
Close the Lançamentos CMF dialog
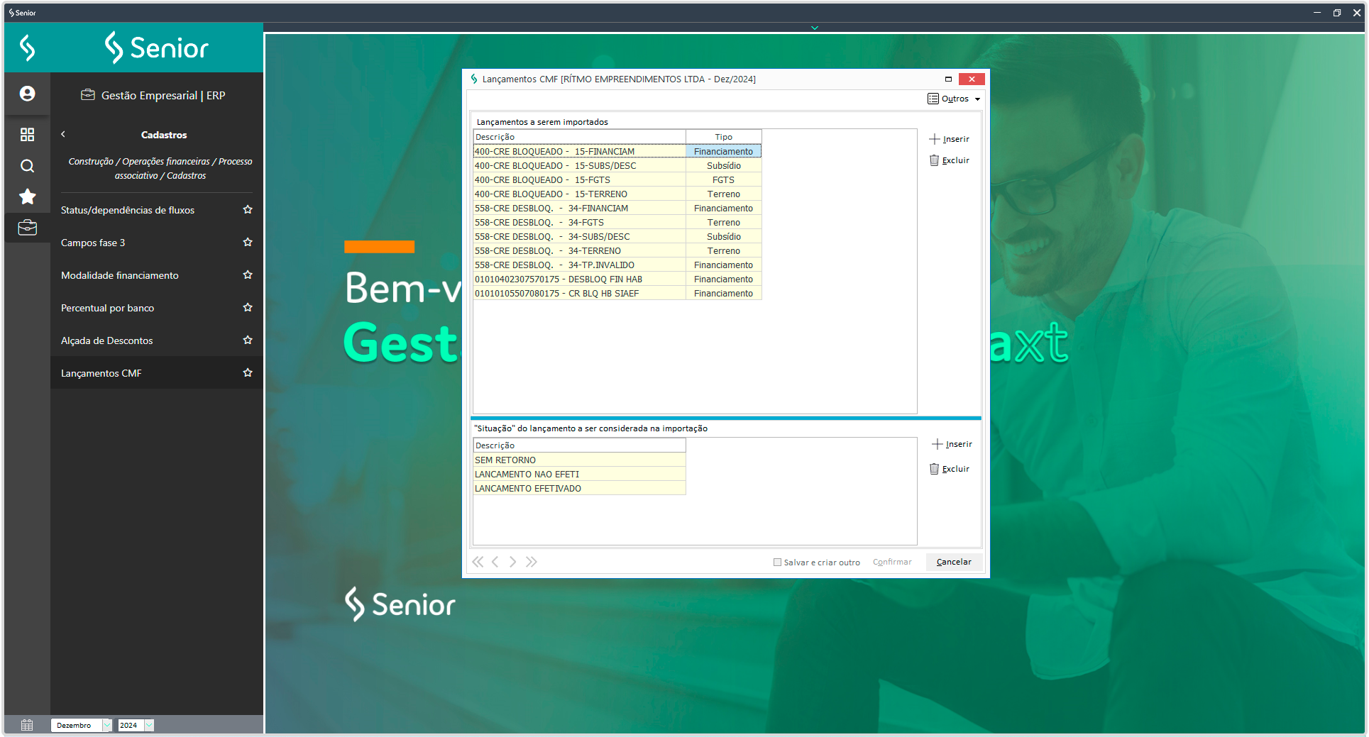tap(972, 79)
